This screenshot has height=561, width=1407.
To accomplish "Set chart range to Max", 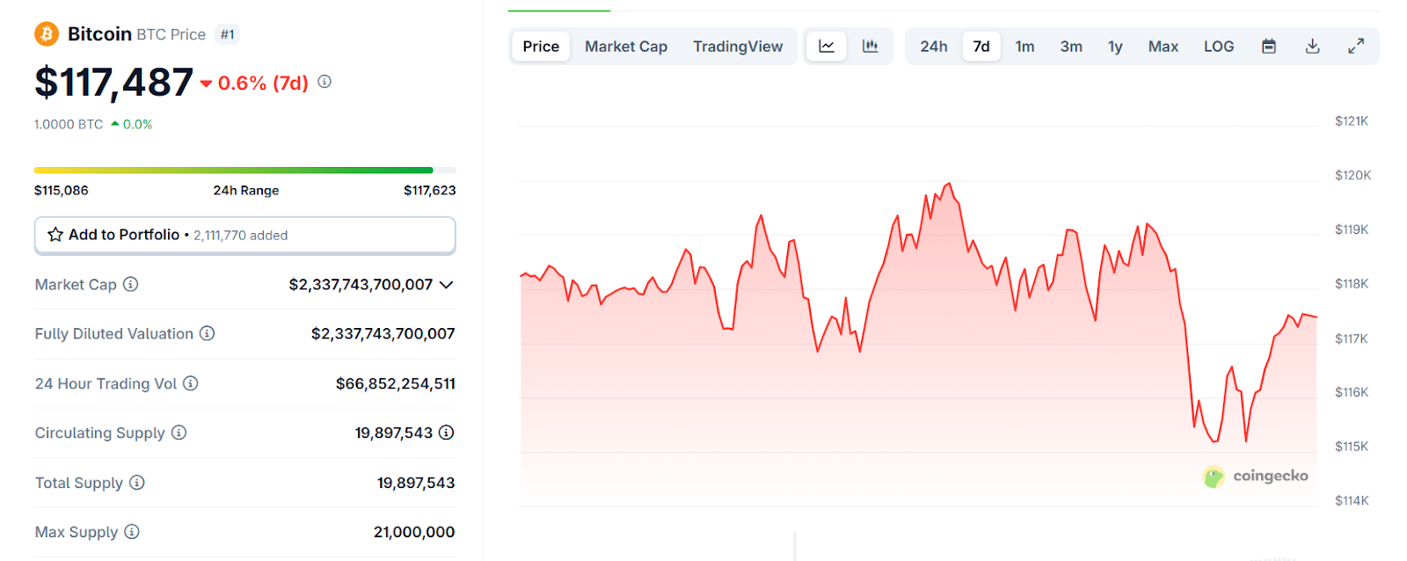I will (1163, 47).
